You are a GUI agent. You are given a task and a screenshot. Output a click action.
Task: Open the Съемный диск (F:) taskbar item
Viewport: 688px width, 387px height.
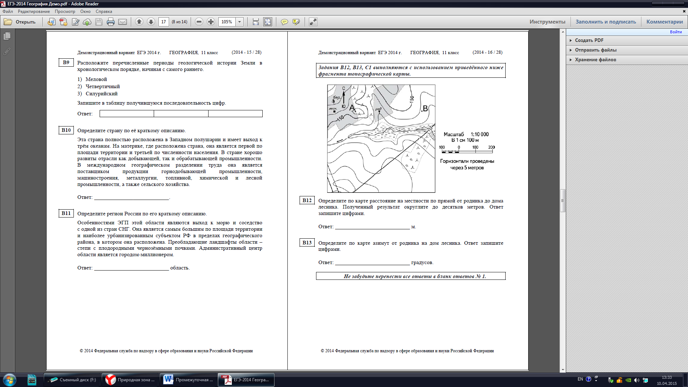pos(72,380)
